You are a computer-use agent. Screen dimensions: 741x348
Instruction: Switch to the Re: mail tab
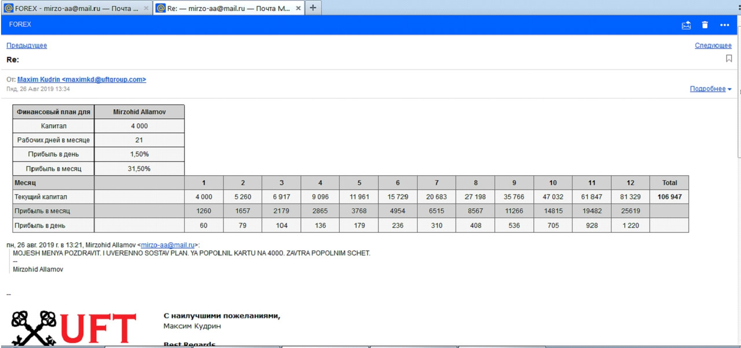[x=229, y=8]
